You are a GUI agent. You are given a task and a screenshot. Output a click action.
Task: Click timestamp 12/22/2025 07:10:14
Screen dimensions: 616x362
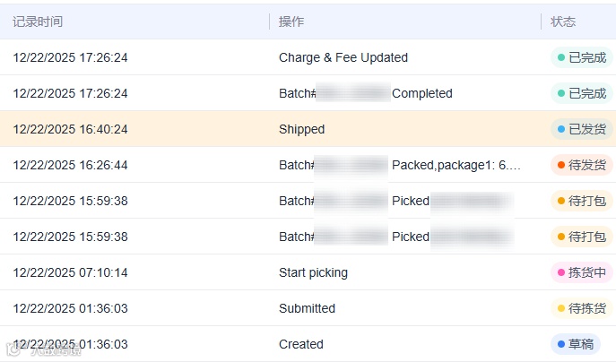pyautogui.click(x=70, y=272)
